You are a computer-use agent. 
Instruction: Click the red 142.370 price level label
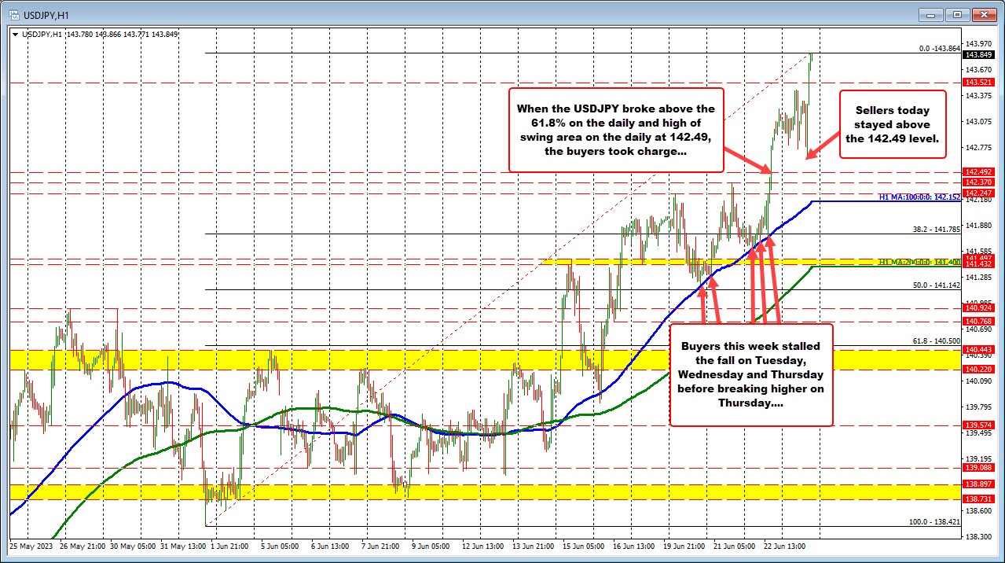pyautogui.click(x=977, y=182)
